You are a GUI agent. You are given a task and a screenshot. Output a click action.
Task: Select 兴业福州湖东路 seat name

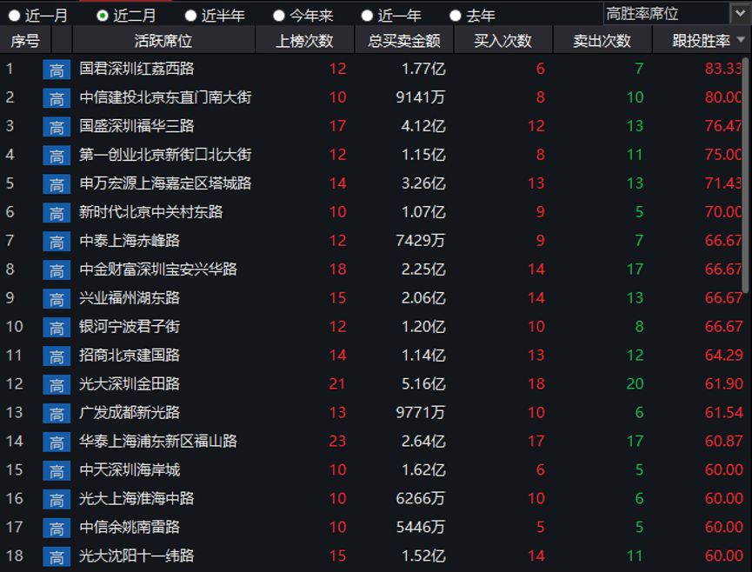coord(130,298)
